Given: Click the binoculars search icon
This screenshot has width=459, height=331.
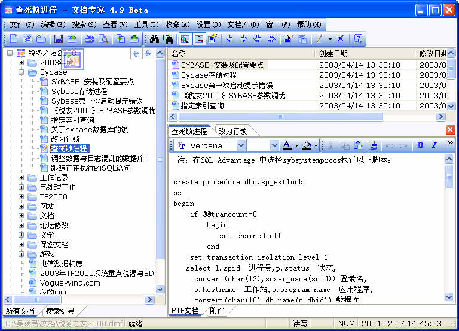Looking at the screenshot, I should pos(155,39).
